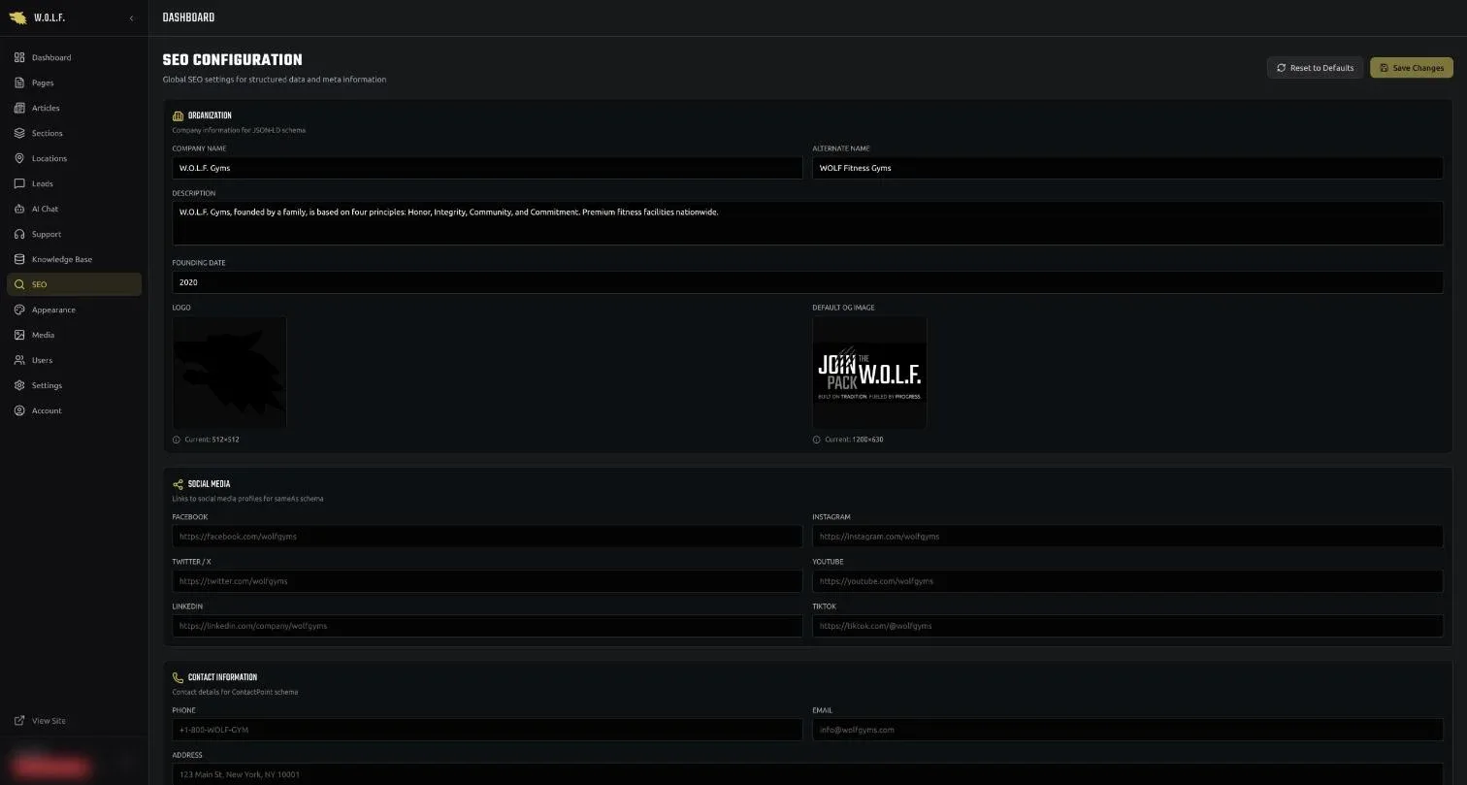Screen dimensions: 1467x785
Task: Click the Users menu item label
Action: [x=42, y=360]
